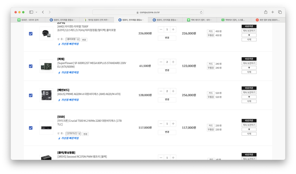Delete the AMD CPU from the cart
Screen dimensions: 296x174
coord(249,40)
